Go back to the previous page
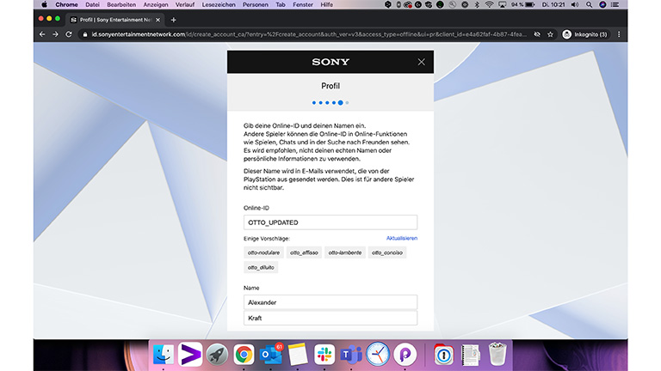661x371 pixels. (x=42, y=34)
